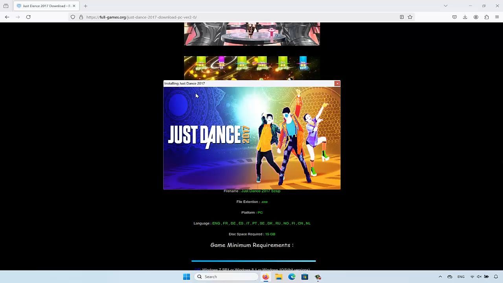This screenshot has width=503, height=283.
Task: Check the battery status icon
Action: point(486,277)
